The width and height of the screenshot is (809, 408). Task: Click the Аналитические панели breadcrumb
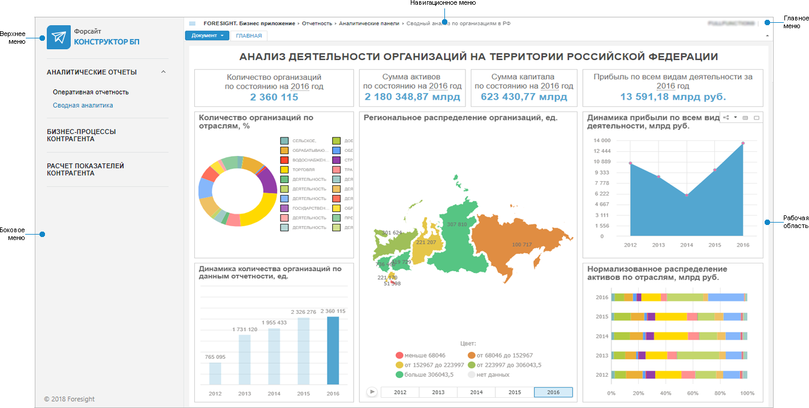click(x=368, y=23)
